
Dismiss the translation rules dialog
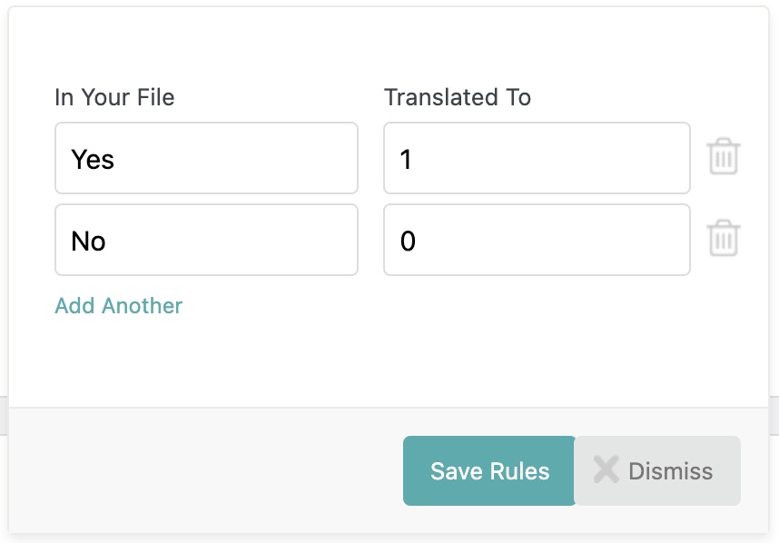pyautogui.click(x=657, y=470)
